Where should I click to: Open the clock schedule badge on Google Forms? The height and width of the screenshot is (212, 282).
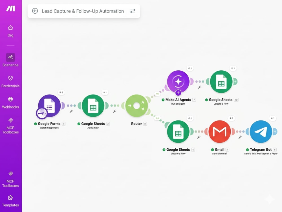point(42,113)
